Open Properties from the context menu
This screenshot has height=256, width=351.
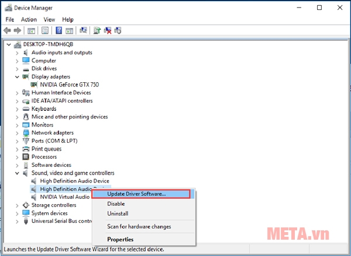120,239
